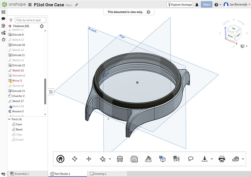Open the section view tool
The height and width of the screenshot is (177, 251).
120,159
